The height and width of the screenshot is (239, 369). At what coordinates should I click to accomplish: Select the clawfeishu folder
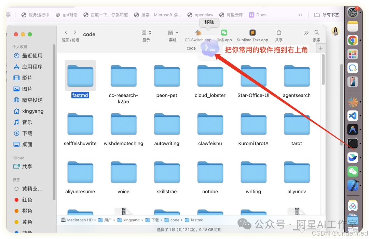click(x=210, y=124)
